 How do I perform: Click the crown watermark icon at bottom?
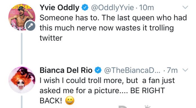(148, 107)
